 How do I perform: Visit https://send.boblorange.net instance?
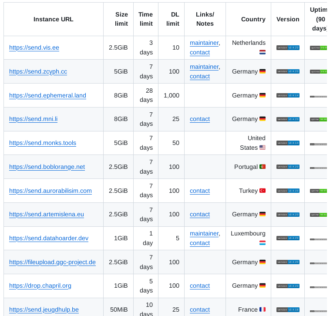pos(47,167)
